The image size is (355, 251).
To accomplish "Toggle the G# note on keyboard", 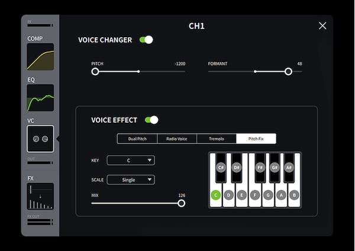I will [275, 167].
